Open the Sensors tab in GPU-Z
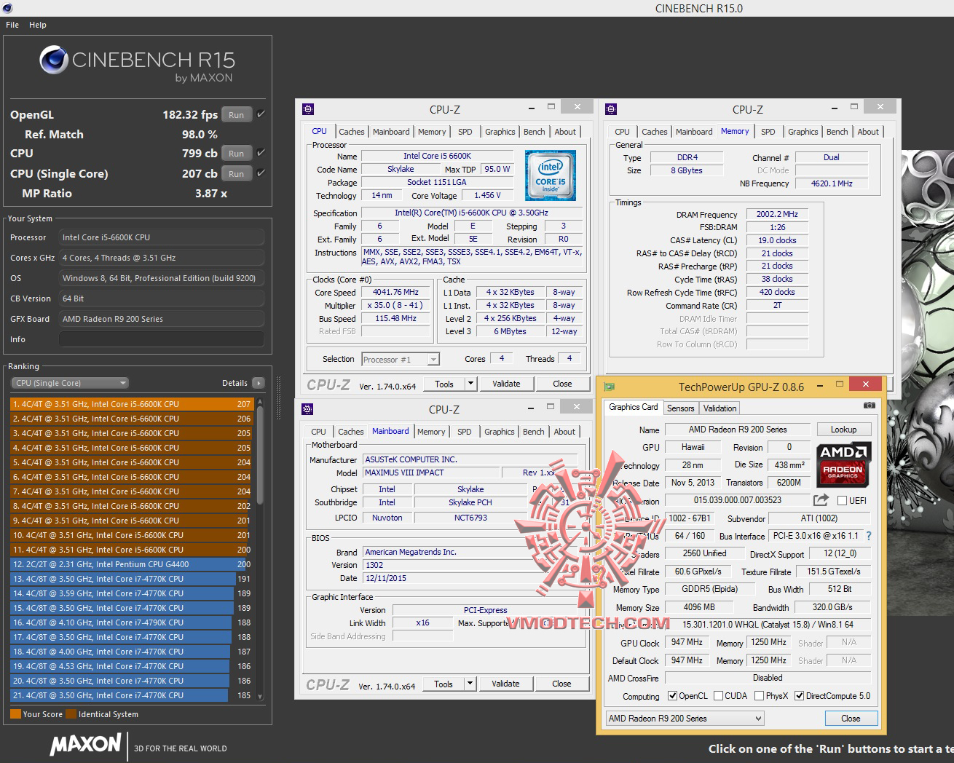The width and height of the screenshot is (954, 763). (680, 408)
